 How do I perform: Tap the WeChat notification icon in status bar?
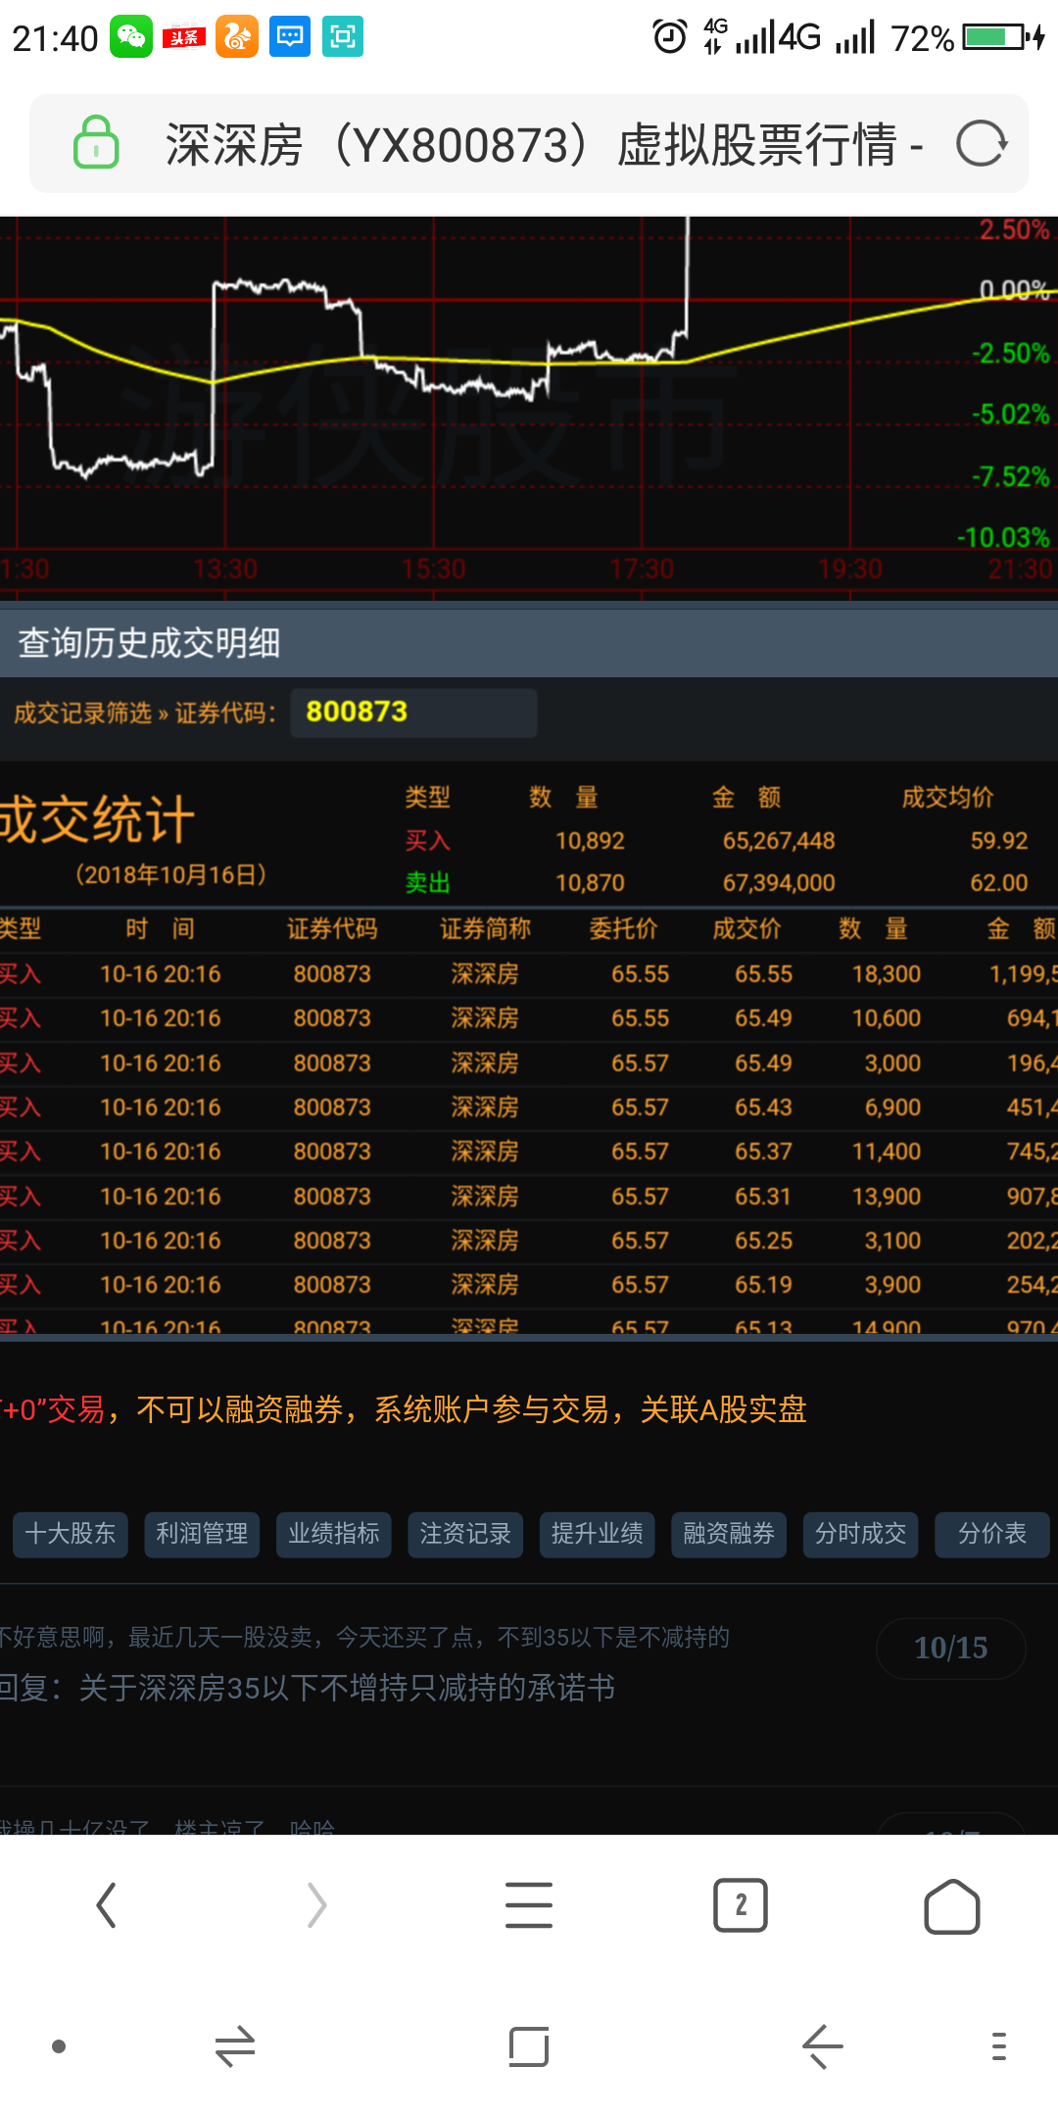click(x=130, y=37)
